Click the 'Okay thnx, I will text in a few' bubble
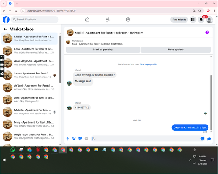The height and width of the screenshot is (174, 218). pyautogui.click(x=190, y=127)
